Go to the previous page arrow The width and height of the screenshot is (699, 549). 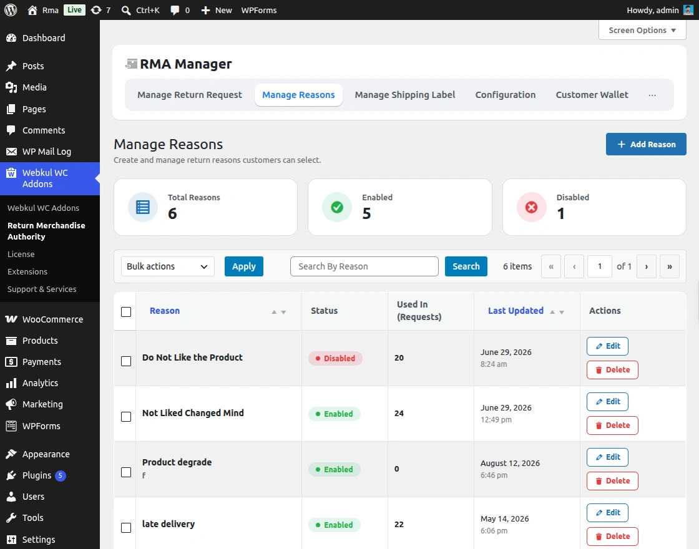[x=574, y=266]
